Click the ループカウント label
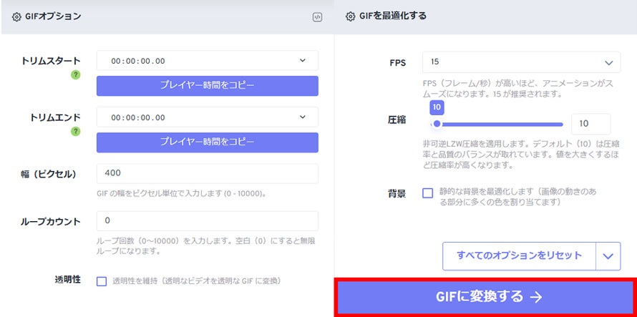 click(51, 222)
